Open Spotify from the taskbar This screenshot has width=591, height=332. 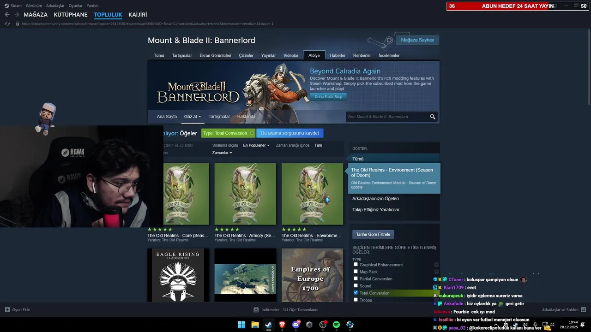tap(337, 325)
